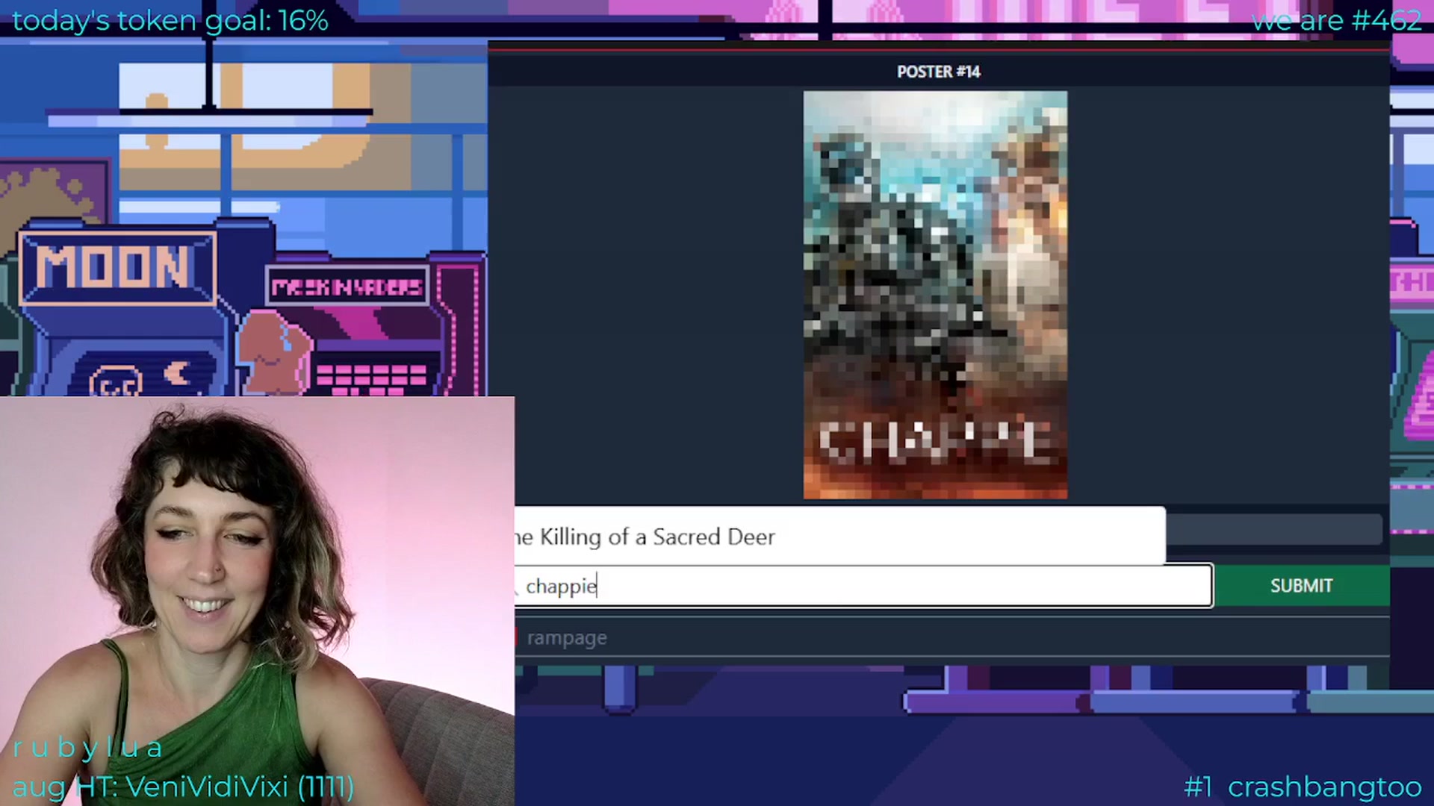Click the previous guess 'rampage'
The height and width of the screenshot is (806, 1434).
point(567,638)
